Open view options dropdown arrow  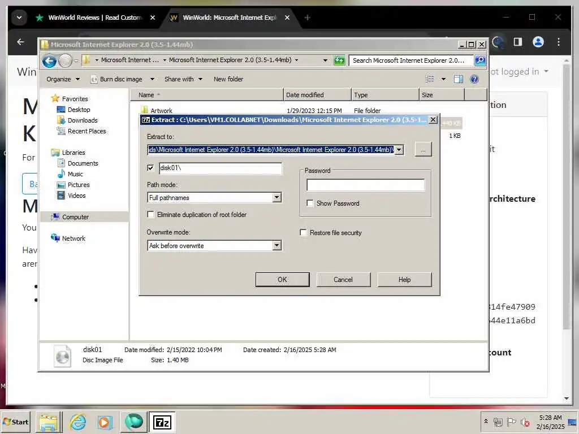[443, 79]
